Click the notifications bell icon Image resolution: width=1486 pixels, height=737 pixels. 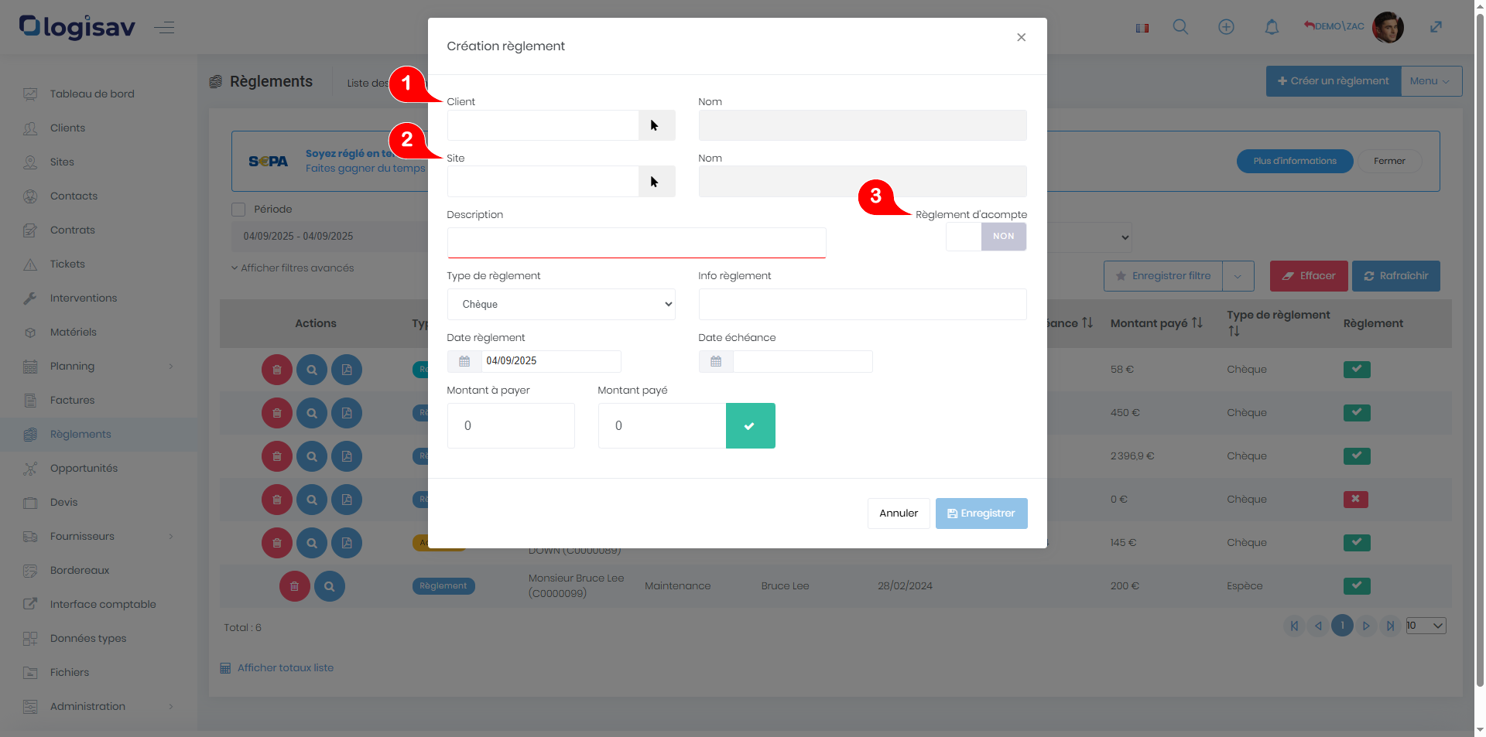(x=1272, y=27)
